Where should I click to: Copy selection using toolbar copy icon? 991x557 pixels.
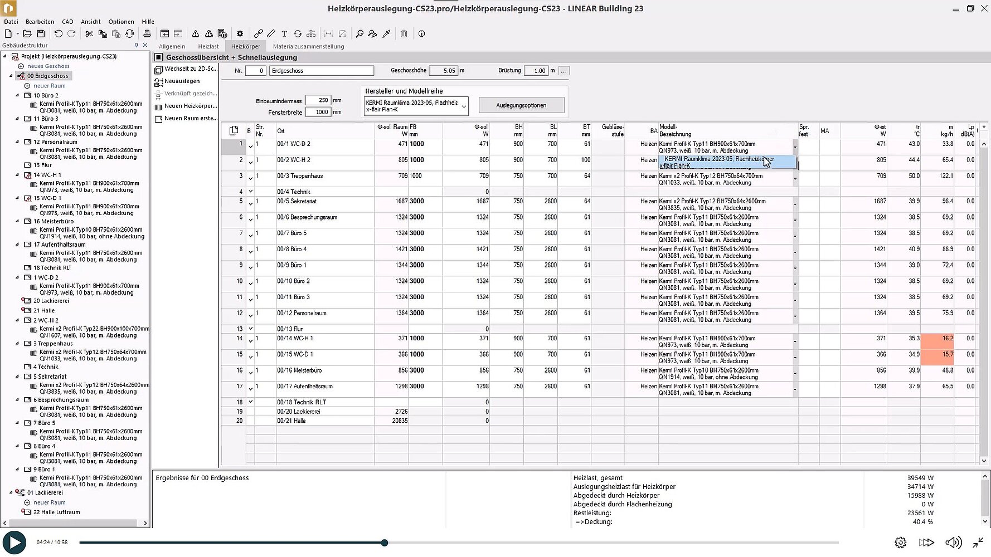tap(103, 34)
